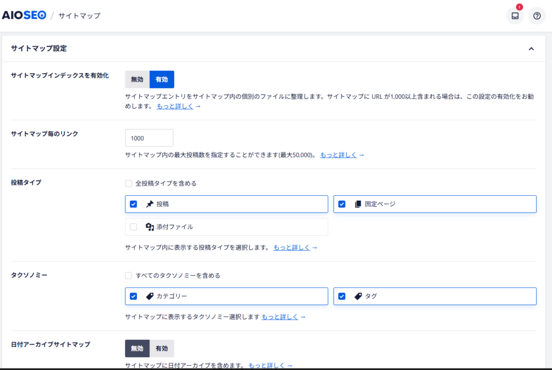The width and height of the screenshot is (552, 370).
Task: Click the AIOSEO logo
Action: [x=24, y=15]
